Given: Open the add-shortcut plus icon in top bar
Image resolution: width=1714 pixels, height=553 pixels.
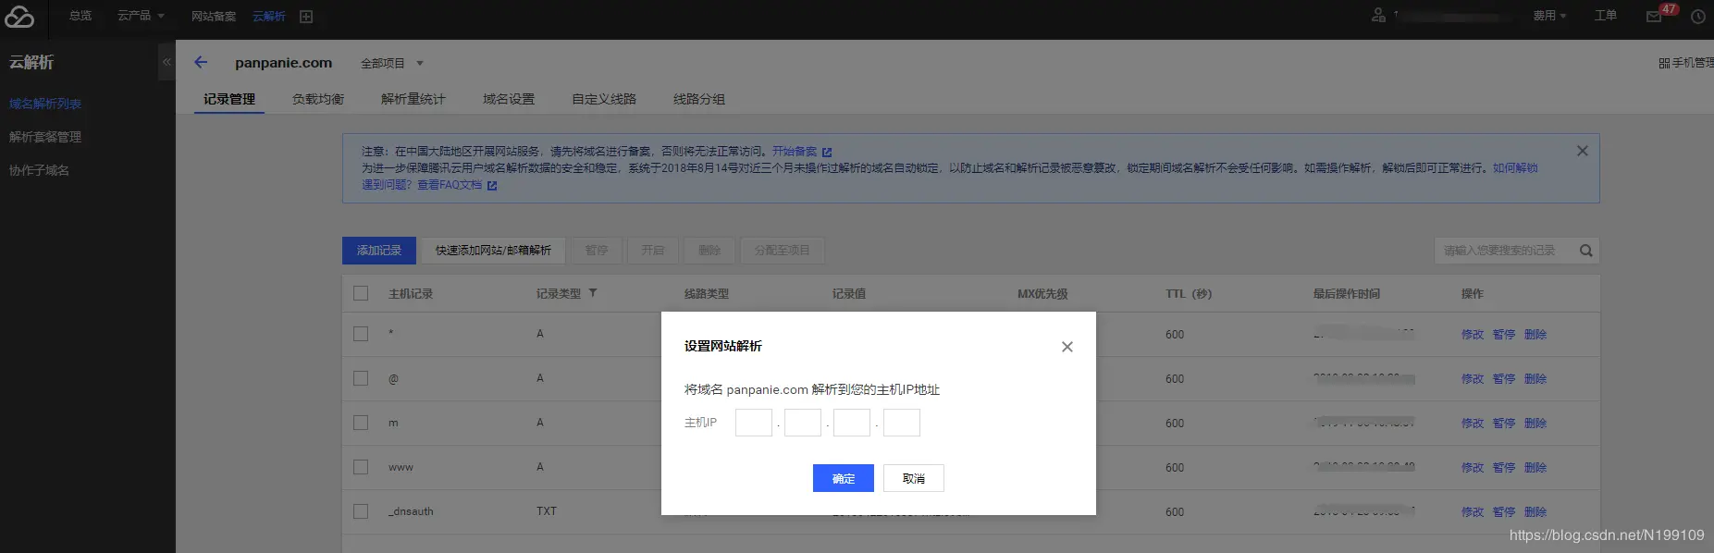Looking at the screenshot, I should point(306,17).
